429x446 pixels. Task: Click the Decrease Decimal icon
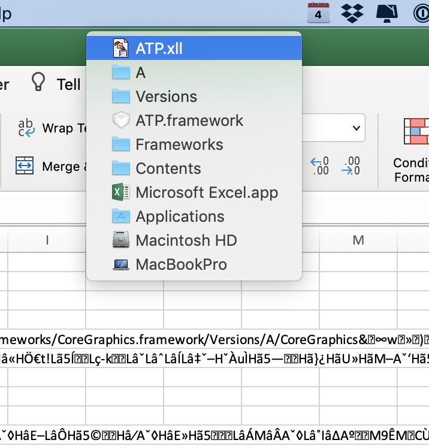(x=351, y=165)
